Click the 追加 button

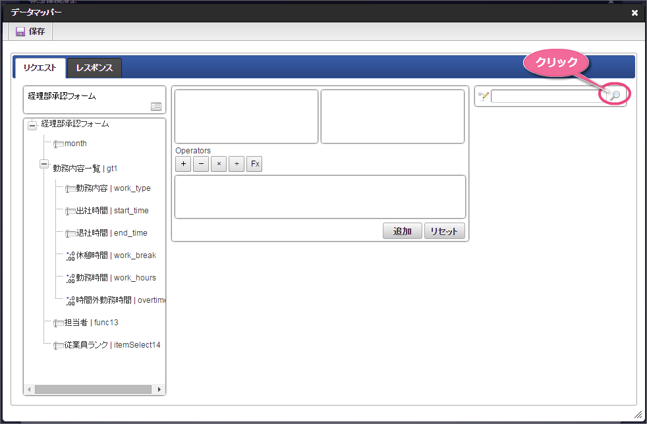click(403, 231)
